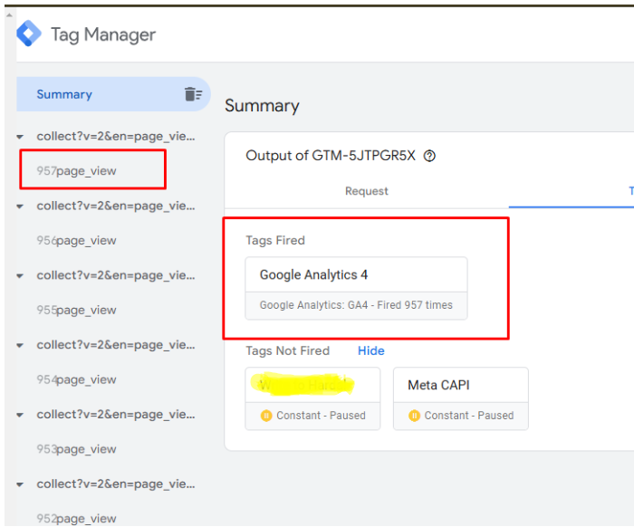Click the Tags Fired heading
This screenshot has width=634, height=527.
click(x=275, y=240)
